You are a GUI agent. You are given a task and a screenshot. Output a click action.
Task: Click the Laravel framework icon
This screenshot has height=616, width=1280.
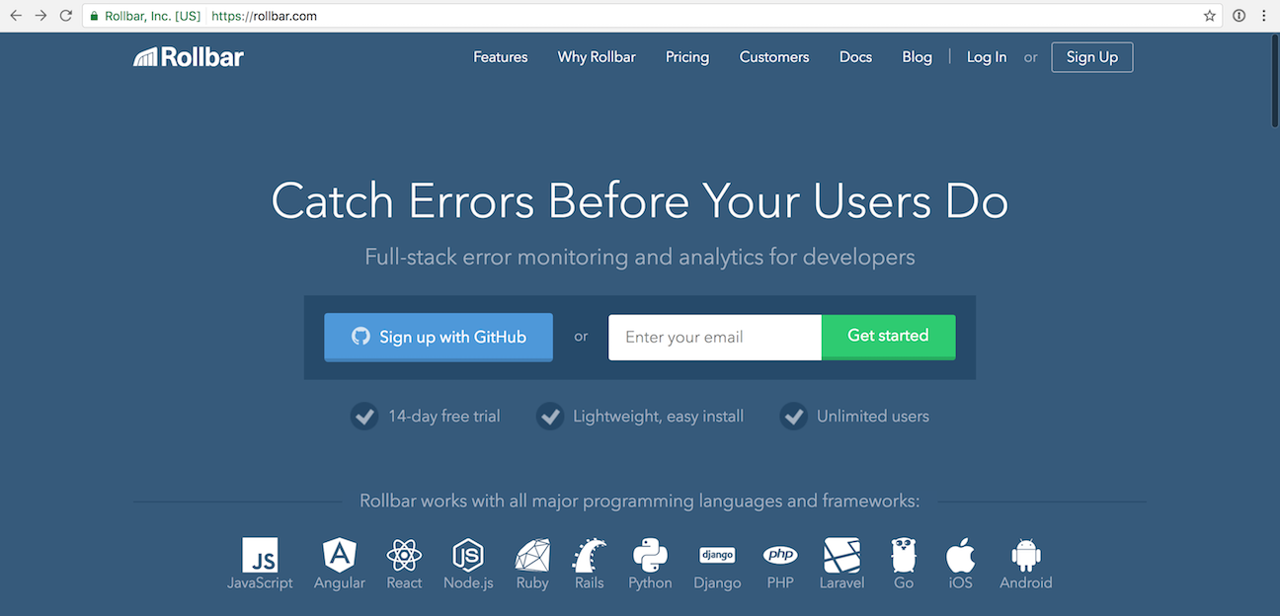click(841, 555)
